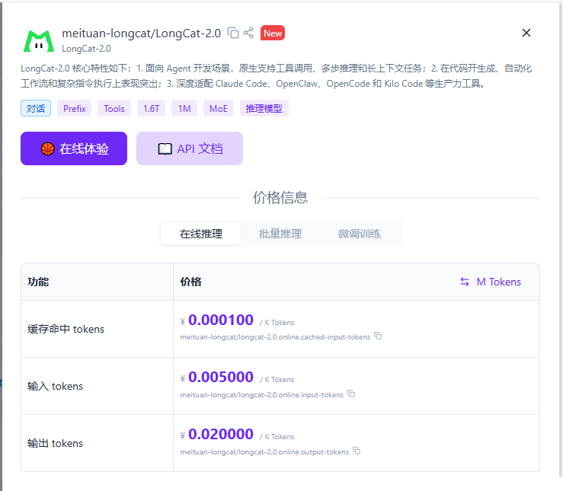Screen dimensions: 563x491
Task: Switch to the 批量推理 pricing tab
Action: coord(280,234)
